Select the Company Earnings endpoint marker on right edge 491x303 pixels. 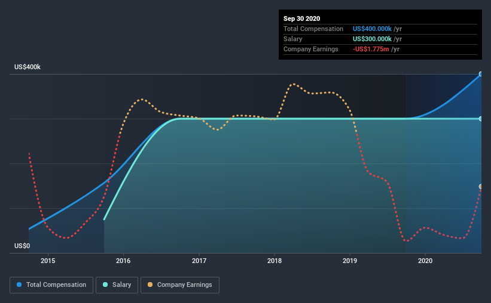(481, 187)
